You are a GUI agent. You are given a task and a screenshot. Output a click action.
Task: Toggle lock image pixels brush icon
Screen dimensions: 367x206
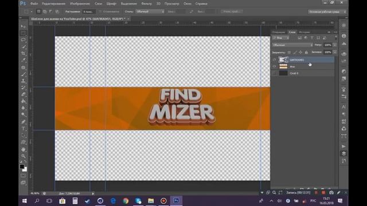[x=295, y=52]
